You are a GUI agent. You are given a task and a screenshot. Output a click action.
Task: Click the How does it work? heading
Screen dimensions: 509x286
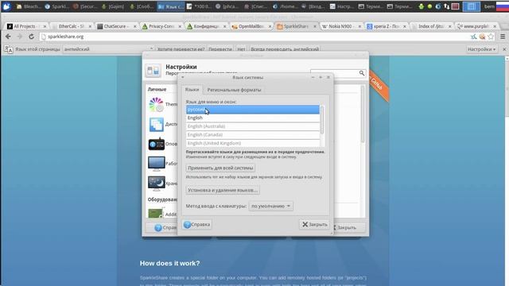(169, 263)
